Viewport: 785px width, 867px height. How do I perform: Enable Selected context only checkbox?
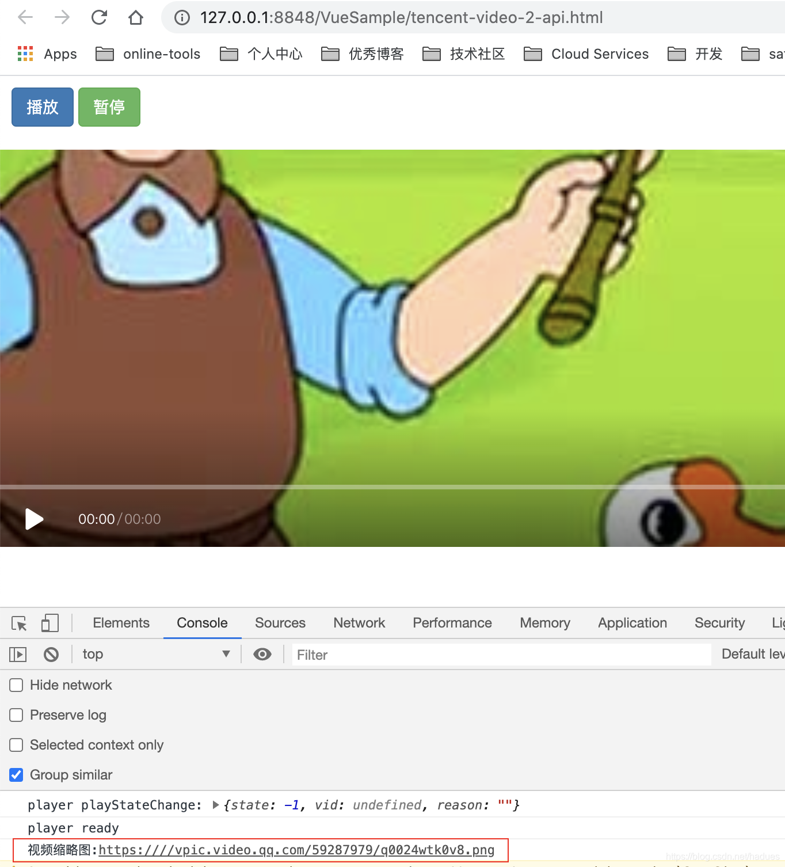coord(16,745)
